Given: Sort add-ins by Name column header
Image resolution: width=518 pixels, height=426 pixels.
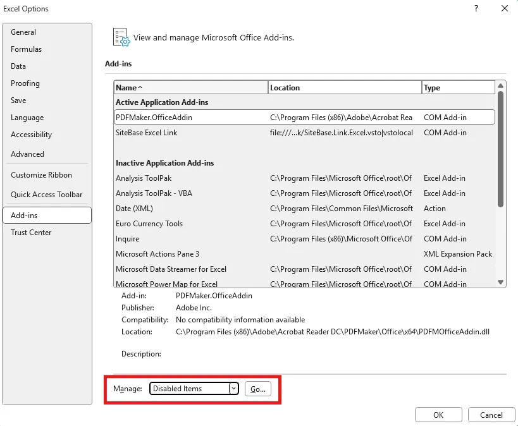Looking at the screenshot, I should coord(190,87).
